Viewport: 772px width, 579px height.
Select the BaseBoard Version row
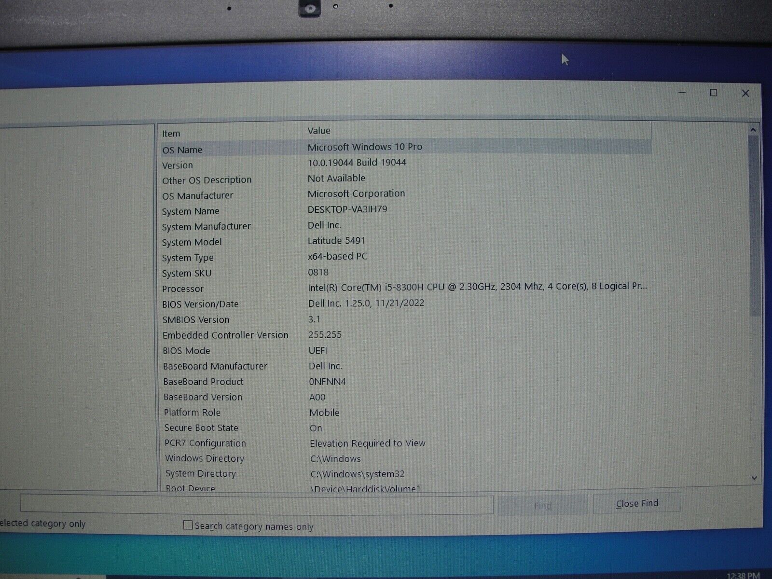point(406,397)
